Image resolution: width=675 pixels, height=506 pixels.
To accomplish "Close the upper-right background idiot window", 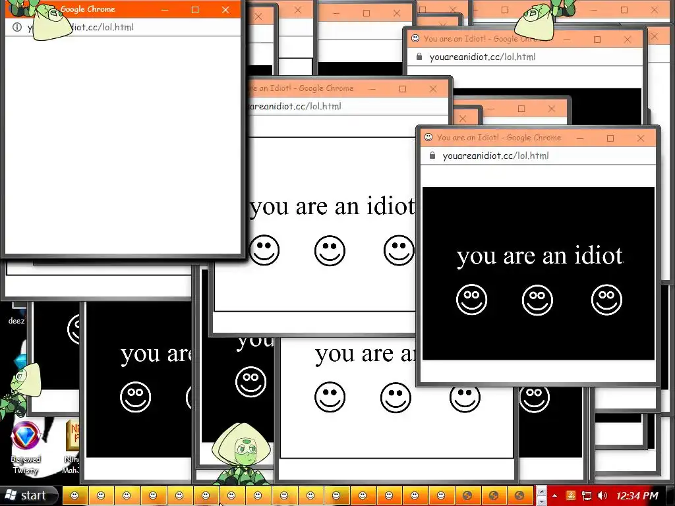I will click(x=628, y=40).
